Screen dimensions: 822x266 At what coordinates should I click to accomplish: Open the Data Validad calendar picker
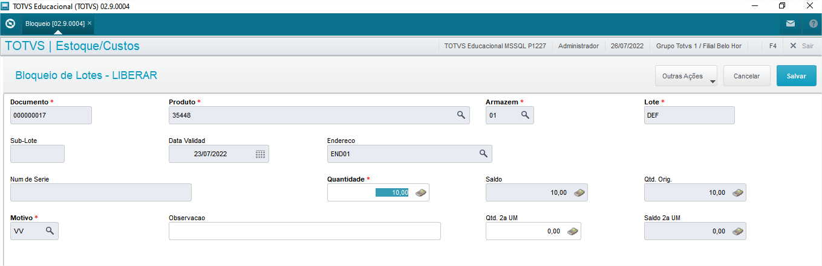coord(260,154)
